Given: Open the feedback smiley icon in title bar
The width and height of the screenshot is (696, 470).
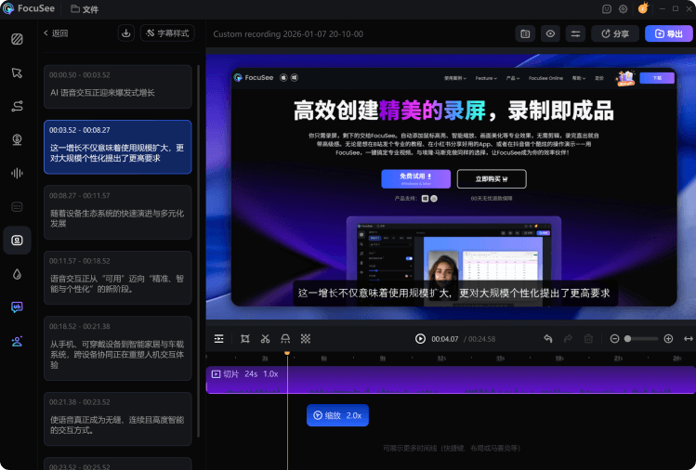Looking at the screenshot, I should click(607, 9).
